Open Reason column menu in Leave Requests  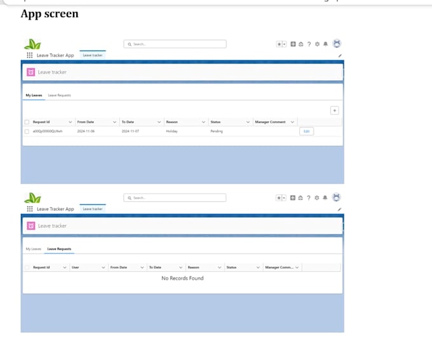point(220,268)
